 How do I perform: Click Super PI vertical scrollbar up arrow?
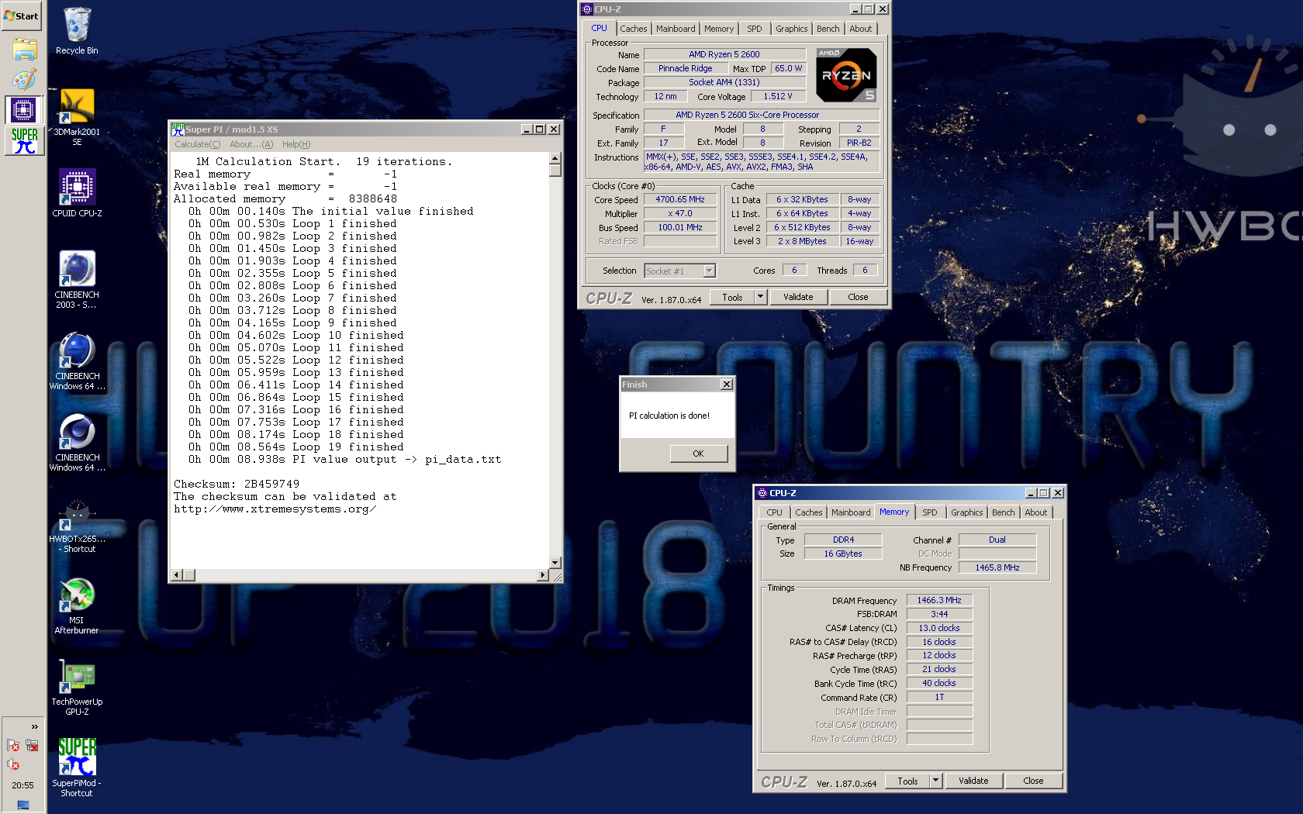[555, 158]
